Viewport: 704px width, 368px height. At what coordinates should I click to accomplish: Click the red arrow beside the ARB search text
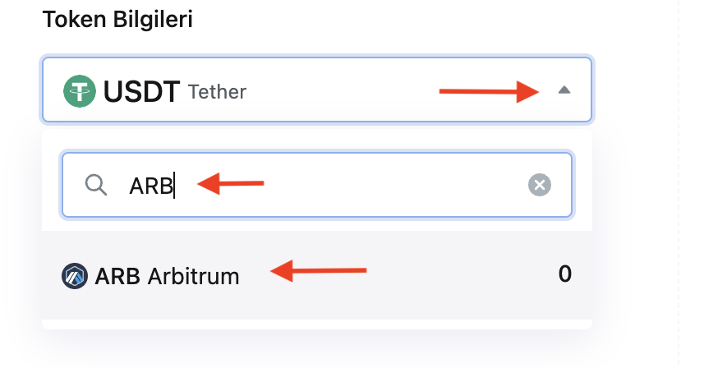point(231,183)
